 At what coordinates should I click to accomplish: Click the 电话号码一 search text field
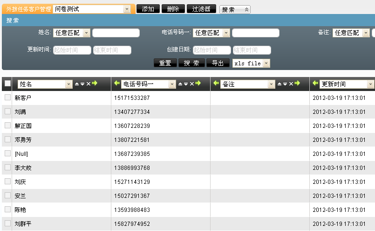coord(255,33)
